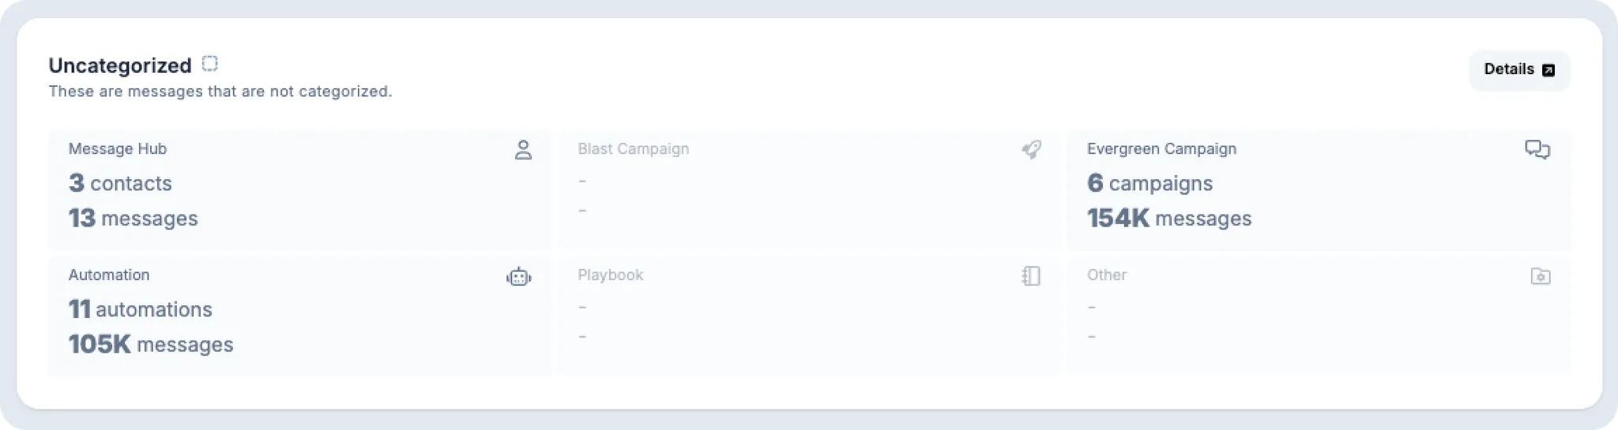
Task: Open the Details button
Action: [1518, 69]
